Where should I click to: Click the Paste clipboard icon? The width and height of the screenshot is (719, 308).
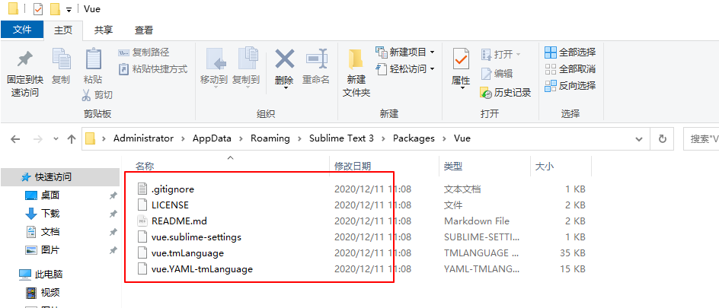coord(93,59)
